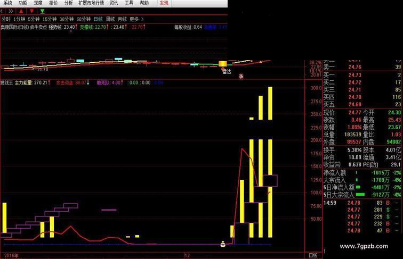403x259 pixels.
Task: Click the 日线 label at chart corner
Action: tap(313, 255)
